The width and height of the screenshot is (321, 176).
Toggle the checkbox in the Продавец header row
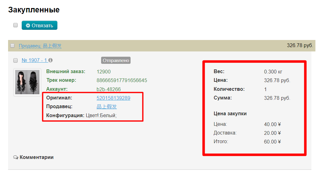tap(12, 46)
